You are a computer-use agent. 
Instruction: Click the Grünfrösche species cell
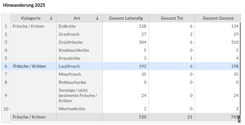pos(70,42)
